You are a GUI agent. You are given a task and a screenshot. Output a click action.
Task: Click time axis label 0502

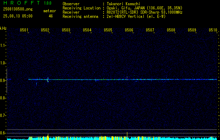45,30
